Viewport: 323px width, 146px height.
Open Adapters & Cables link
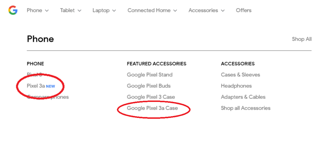pos(243,97)
